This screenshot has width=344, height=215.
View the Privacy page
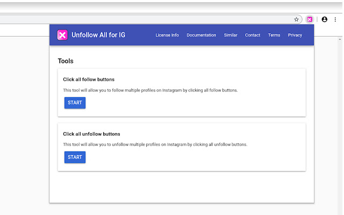point(295,35)
